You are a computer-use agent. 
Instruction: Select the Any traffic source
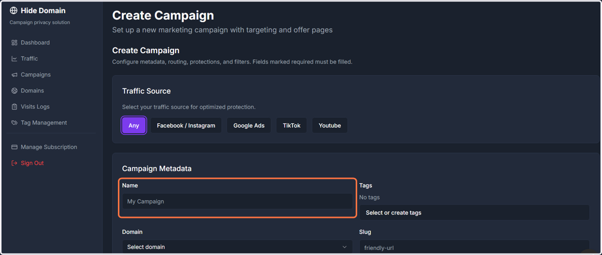tap(134, 125)
